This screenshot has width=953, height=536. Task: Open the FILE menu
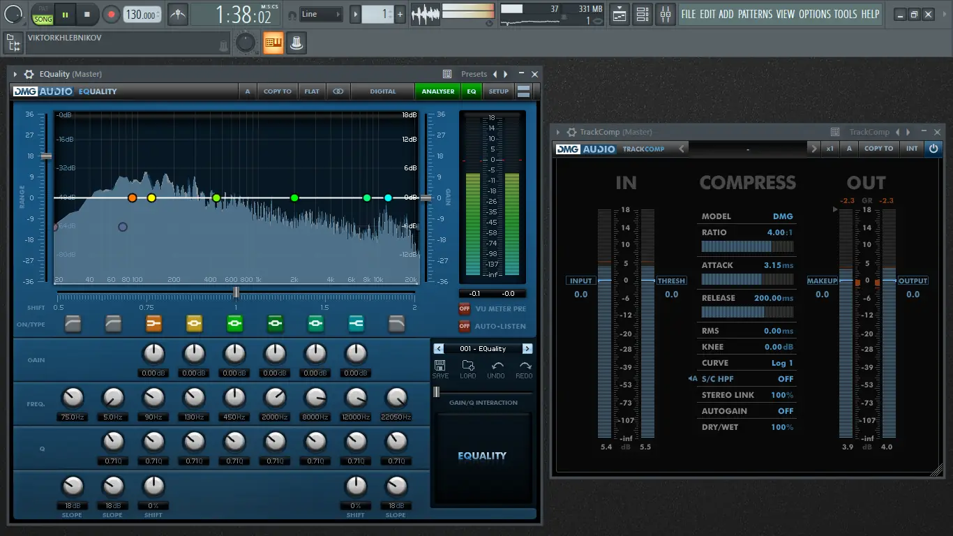689,14
